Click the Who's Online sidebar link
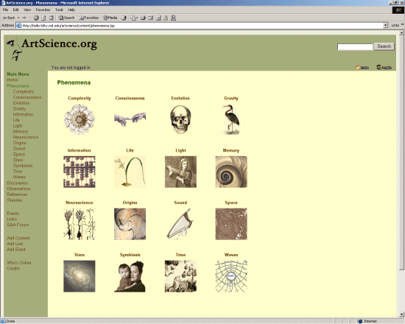405x324 pixels. [x=19, y=263]
